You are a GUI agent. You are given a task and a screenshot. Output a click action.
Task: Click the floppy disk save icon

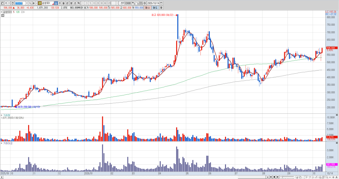tap(141, 3)
